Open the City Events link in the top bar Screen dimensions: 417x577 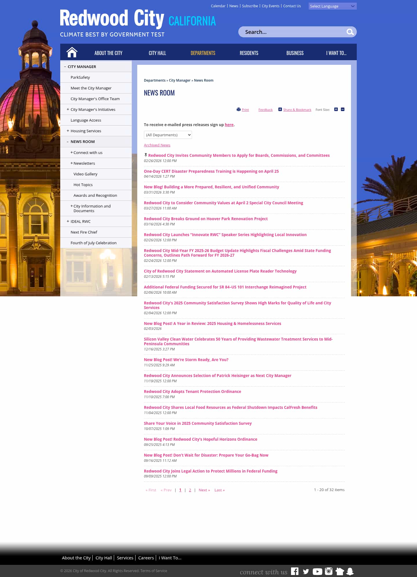pyautogui.click(x=270, y=6)
